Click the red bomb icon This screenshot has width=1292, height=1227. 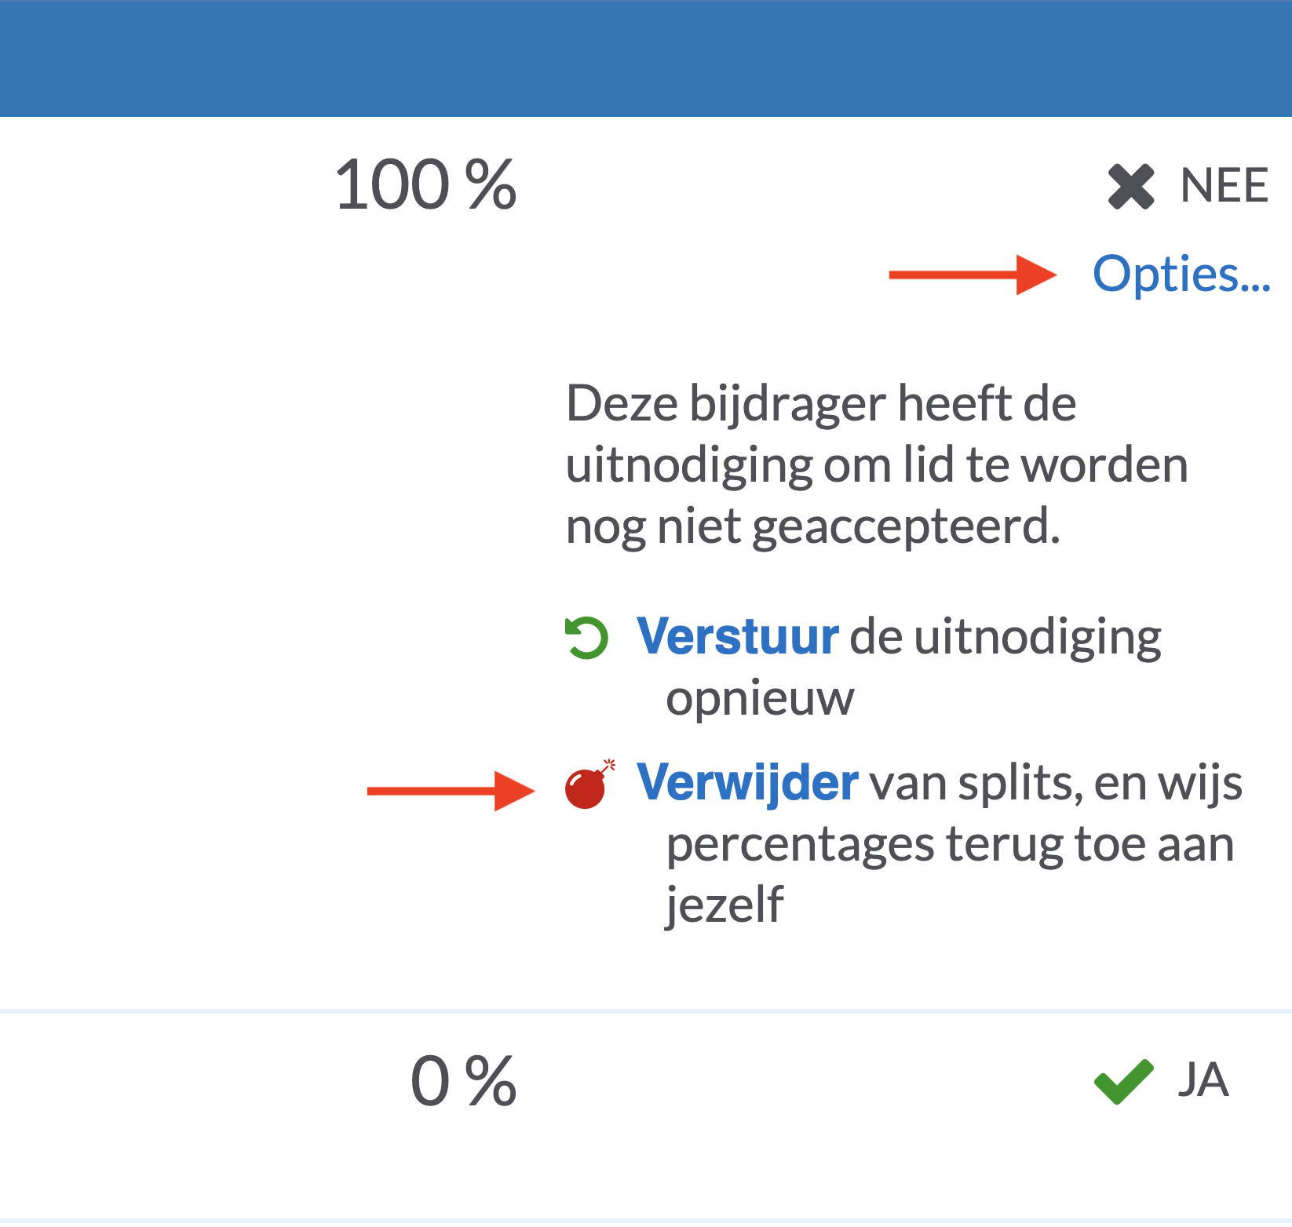589,784
